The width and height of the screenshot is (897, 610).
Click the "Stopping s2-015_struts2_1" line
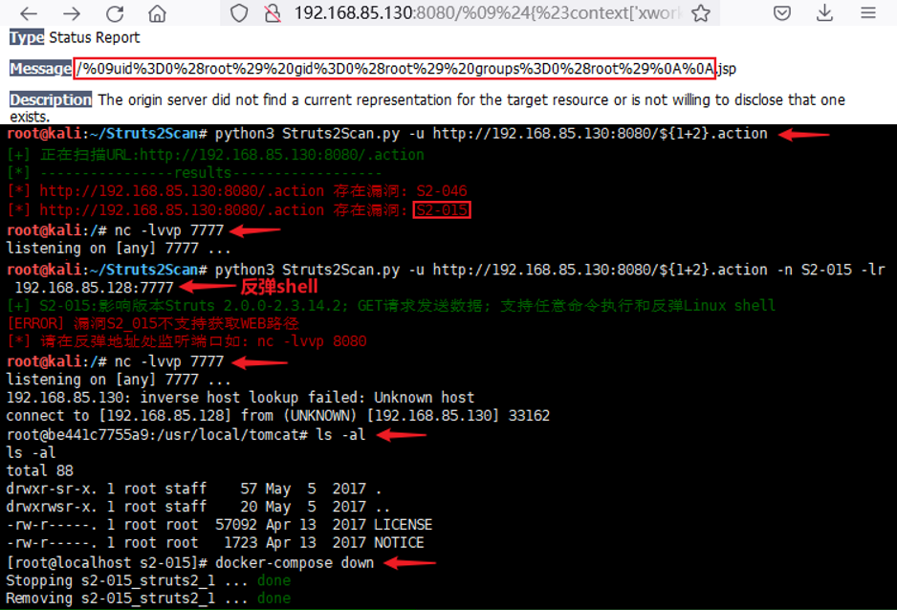[x=149, y=581]
